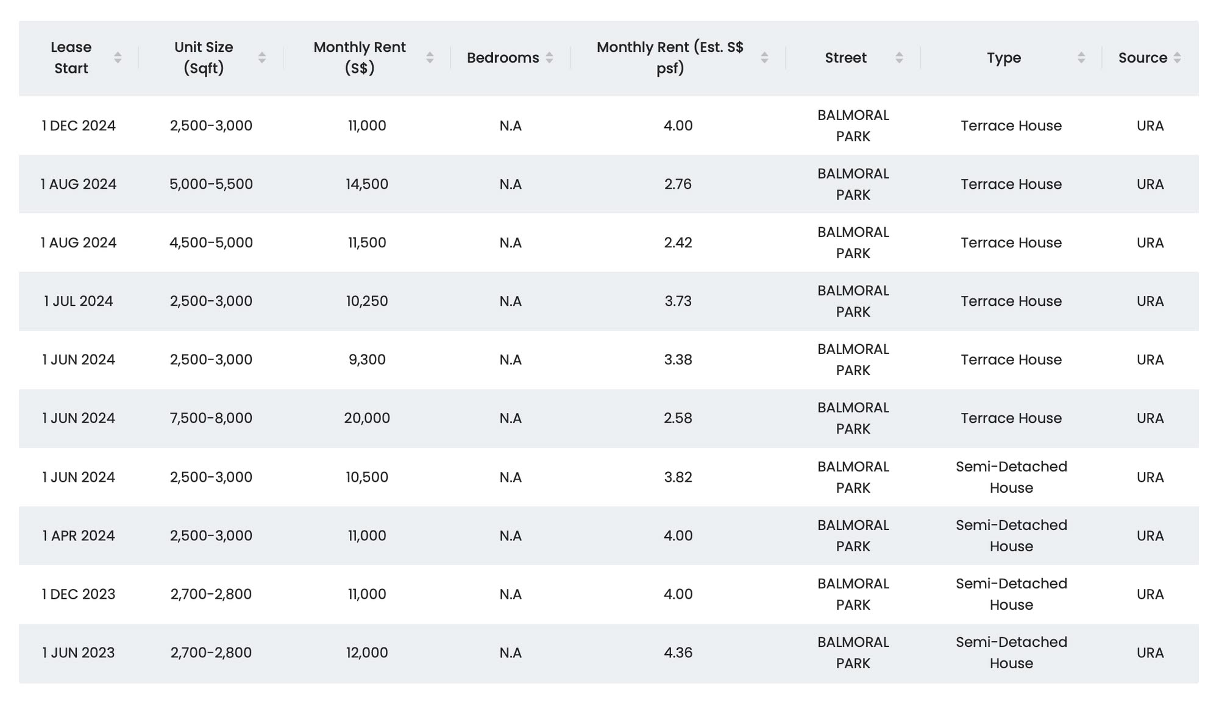Screen dimensions: 1219x709
Task: Click the Type header label
Action: (1004, 58)
